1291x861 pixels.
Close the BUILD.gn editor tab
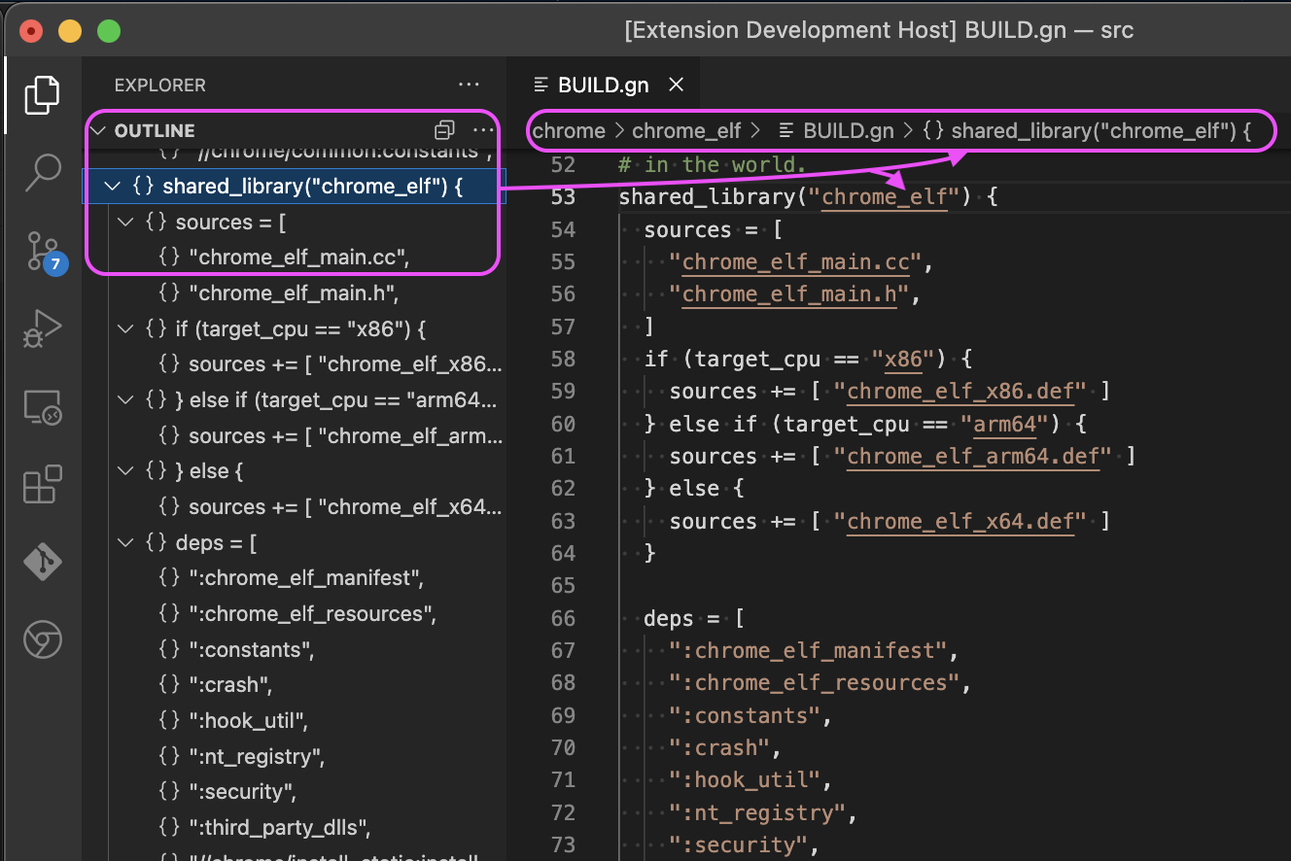pyautogui.click(x=677, y=85)
